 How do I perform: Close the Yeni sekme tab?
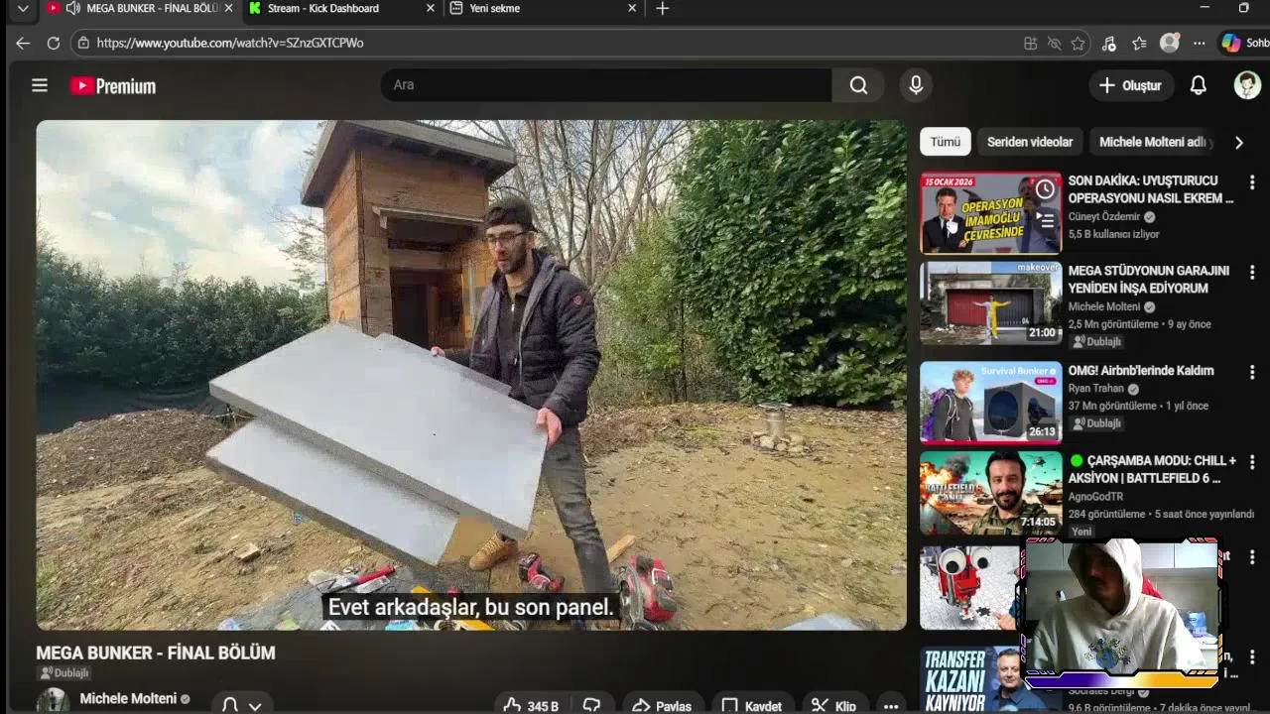(x=632, y=8)
